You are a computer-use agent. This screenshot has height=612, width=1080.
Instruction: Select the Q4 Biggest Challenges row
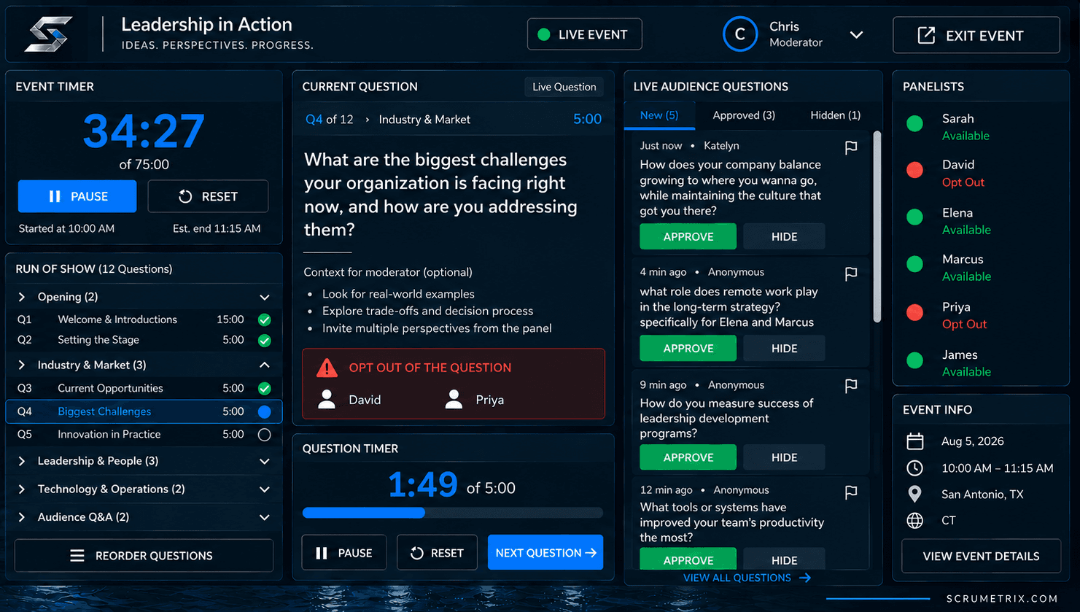(x=144, y=411)
